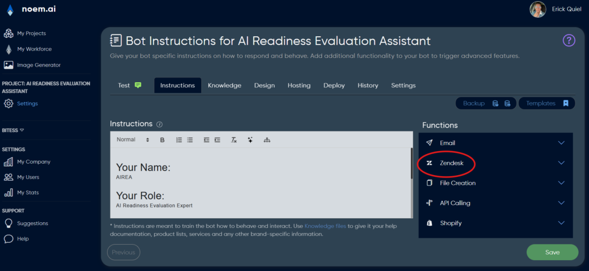Screen dimensions: 589x271
Task: Open the Hosting tab
Action: [x=299, y=86]
